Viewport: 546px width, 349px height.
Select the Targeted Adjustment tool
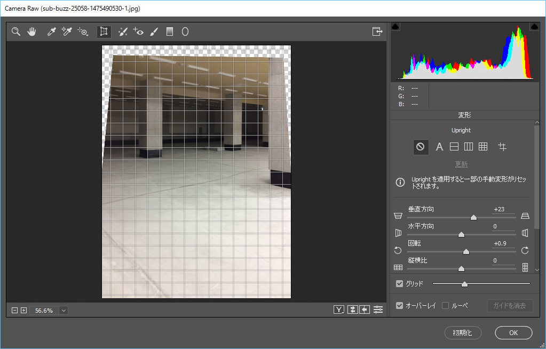(83, 31)
